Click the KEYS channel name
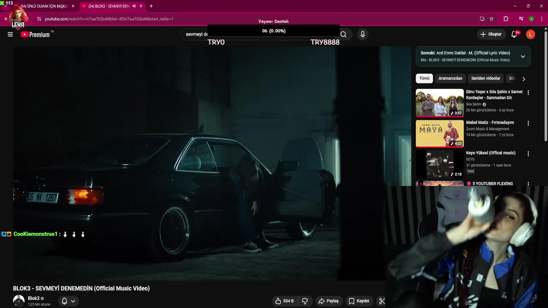Screen dimensions: 548x308 point(470,159)
